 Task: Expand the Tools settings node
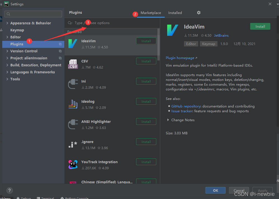coord(7,79)
